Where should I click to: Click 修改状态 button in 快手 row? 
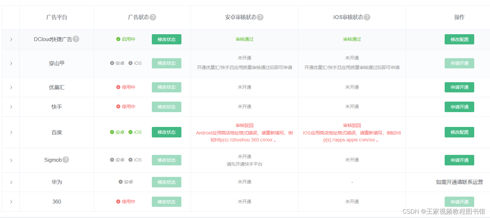[x=167, y=107]
